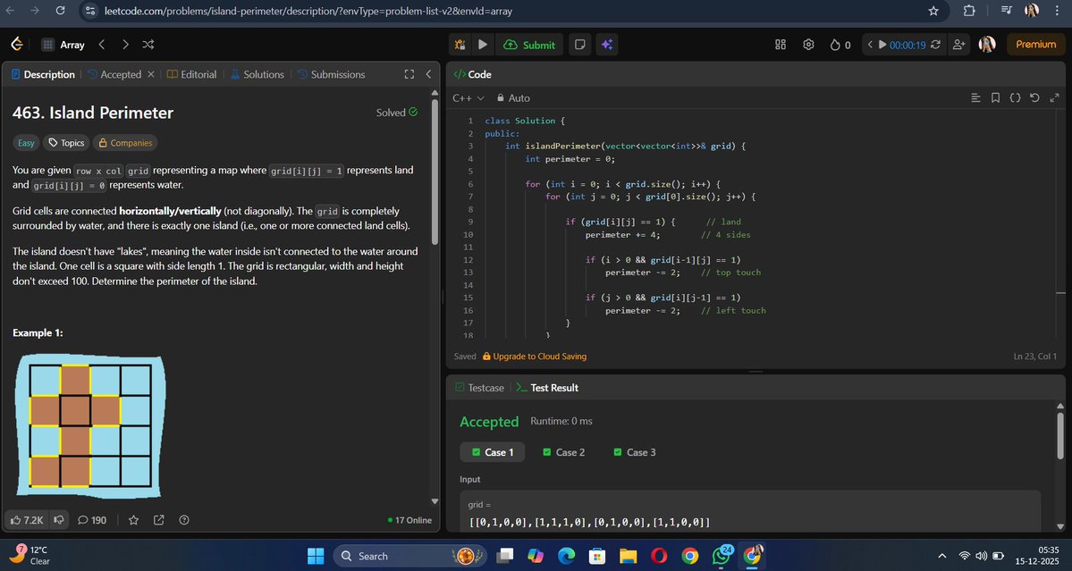Screen dimensions: 1072x571
Task: Click the browser address bar URL
Action: (308, 11)
